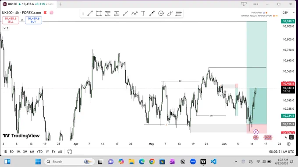Click the 10,468.8 red price label
Image resolution: width=298 pixels, height=167 pixels.
point(288,83)
